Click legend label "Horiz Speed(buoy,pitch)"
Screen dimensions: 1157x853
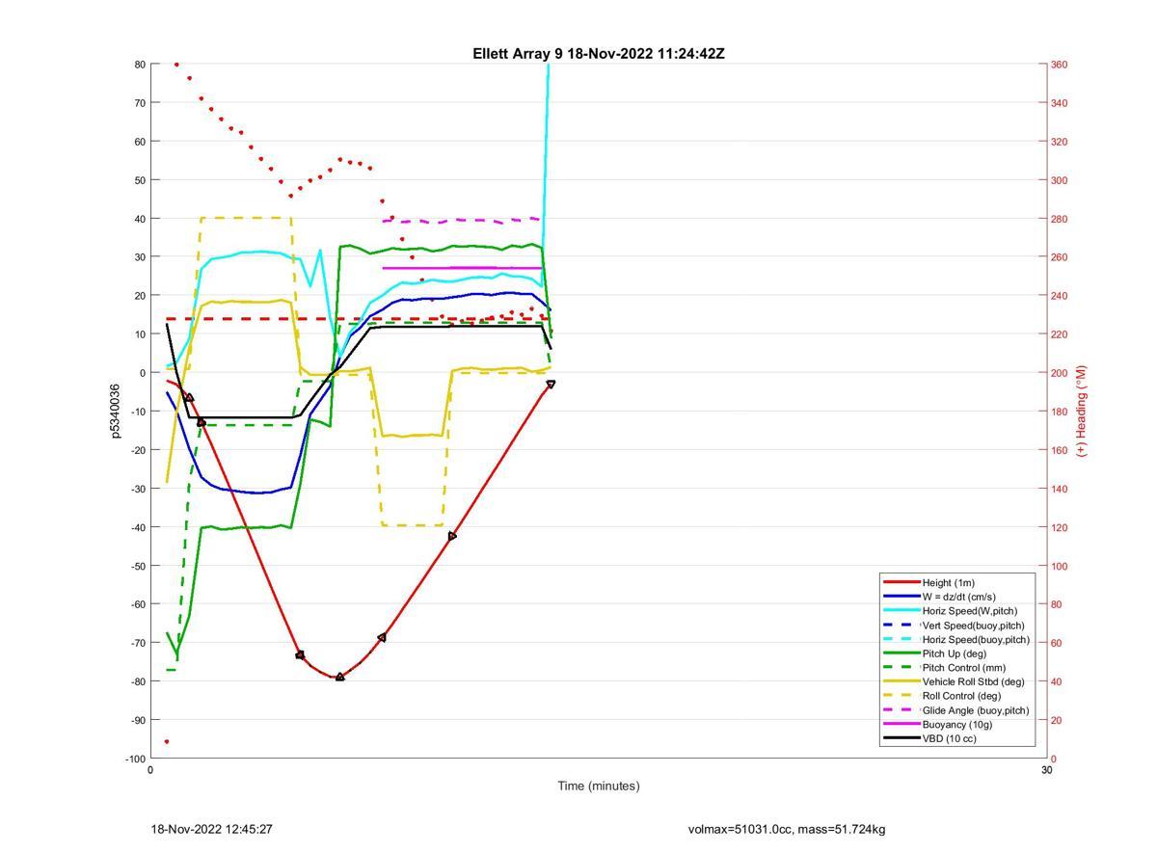tap(976, 640)
